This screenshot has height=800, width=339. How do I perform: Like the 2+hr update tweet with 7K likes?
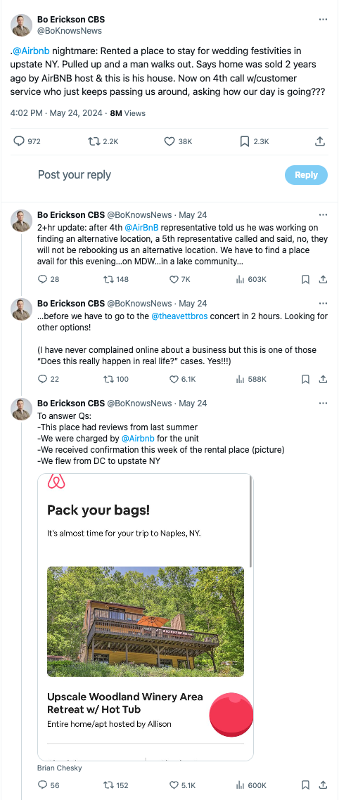pos(180,279)
